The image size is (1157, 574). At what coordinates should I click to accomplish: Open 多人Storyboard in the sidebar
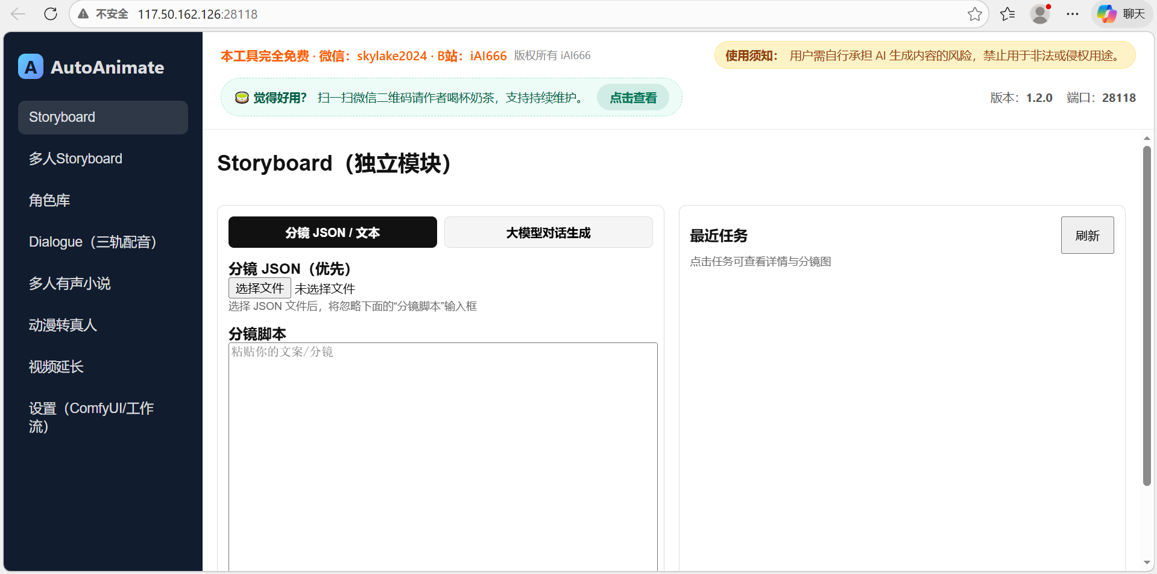(75, 159)
